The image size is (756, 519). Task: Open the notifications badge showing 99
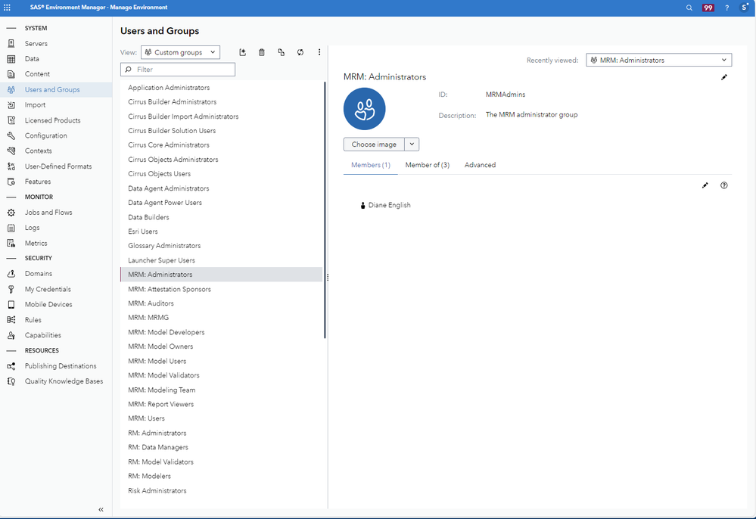point(708,8)
